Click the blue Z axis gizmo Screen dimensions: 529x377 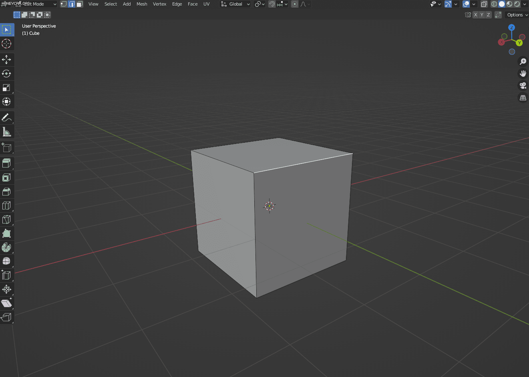(511, 28)
